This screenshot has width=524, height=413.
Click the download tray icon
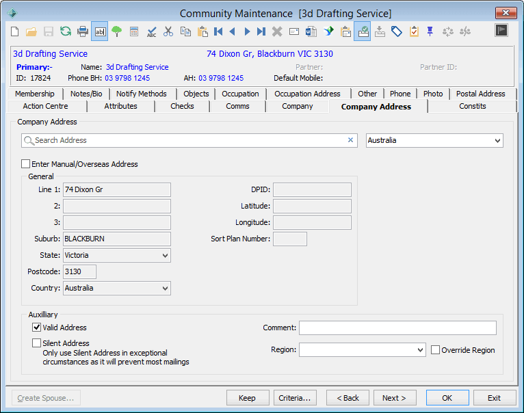click(380, 31)
